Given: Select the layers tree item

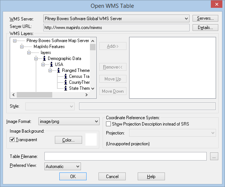Looking at the screenshot, I should [46, 53].
